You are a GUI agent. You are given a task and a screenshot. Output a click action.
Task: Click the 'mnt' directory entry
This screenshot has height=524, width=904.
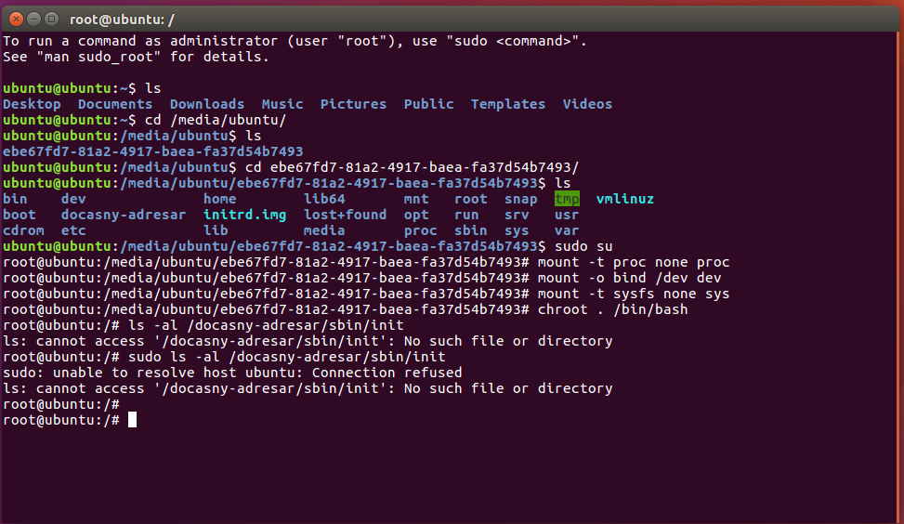416,199
